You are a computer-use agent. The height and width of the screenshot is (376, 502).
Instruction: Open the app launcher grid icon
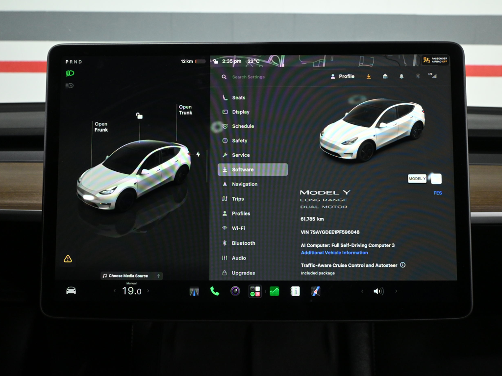[255, 291]
